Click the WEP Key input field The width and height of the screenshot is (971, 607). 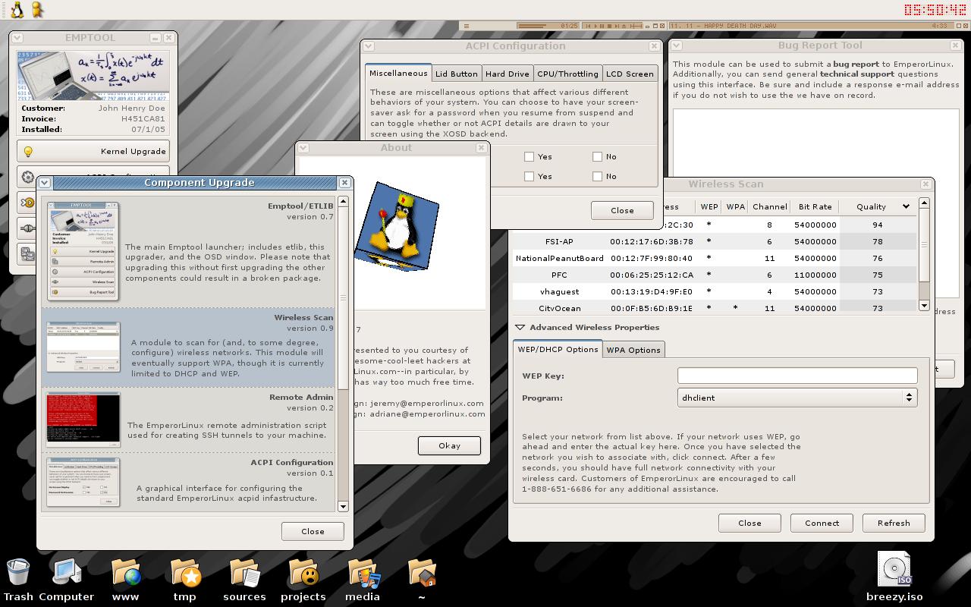(x=797, y=376)
